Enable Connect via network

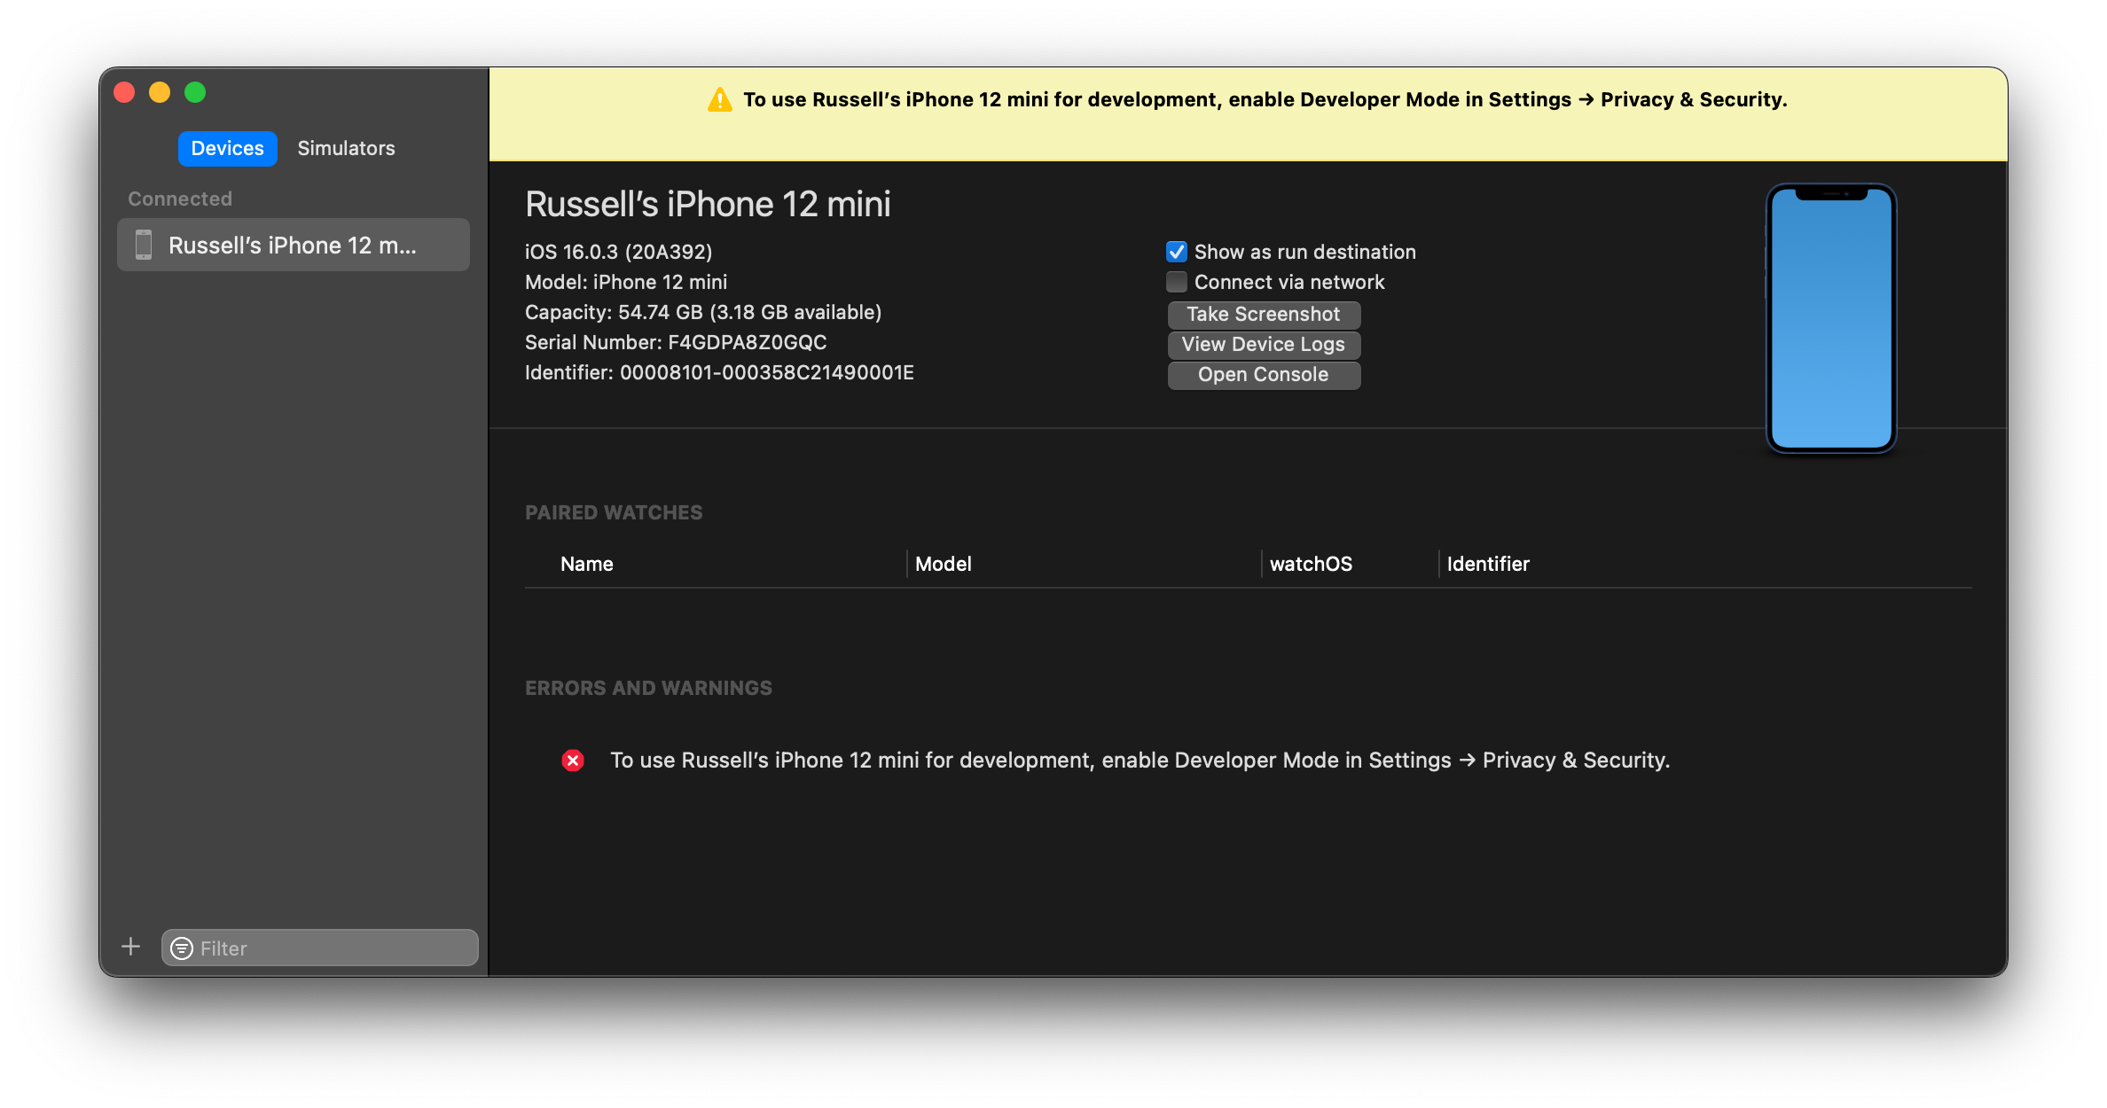pyautogui.click(x=1177, y=282)
